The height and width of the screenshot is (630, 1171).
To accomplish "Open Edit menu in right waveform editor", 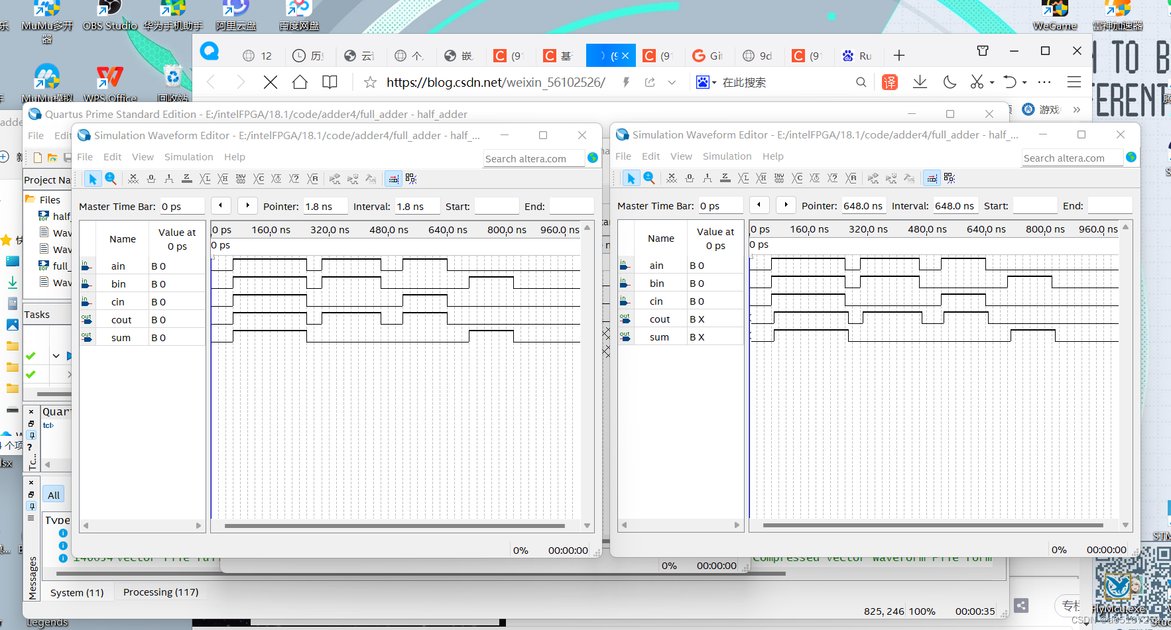I will [650, 156].
